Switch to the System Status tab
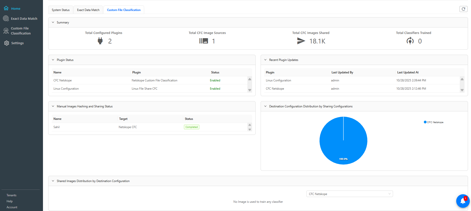Screen dimensions: 471x211 (x=61, y=10)
